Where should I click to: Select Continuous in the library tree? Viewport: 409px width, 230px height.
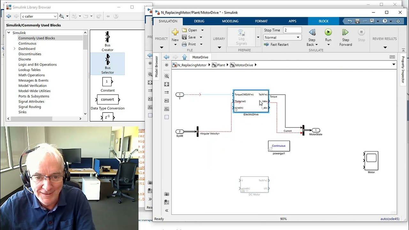click(27, 43)
